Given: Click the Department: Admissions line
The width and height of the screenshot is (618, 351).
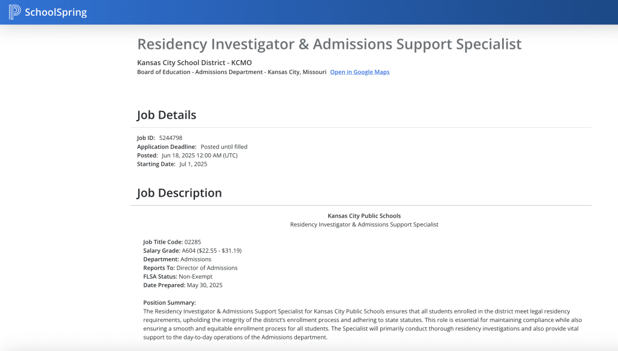Looking at the screenshot, I should (177, 259).
